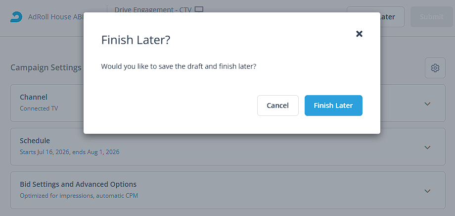
Task: Open the campaign settings gear icon
Action: point(435,68)
